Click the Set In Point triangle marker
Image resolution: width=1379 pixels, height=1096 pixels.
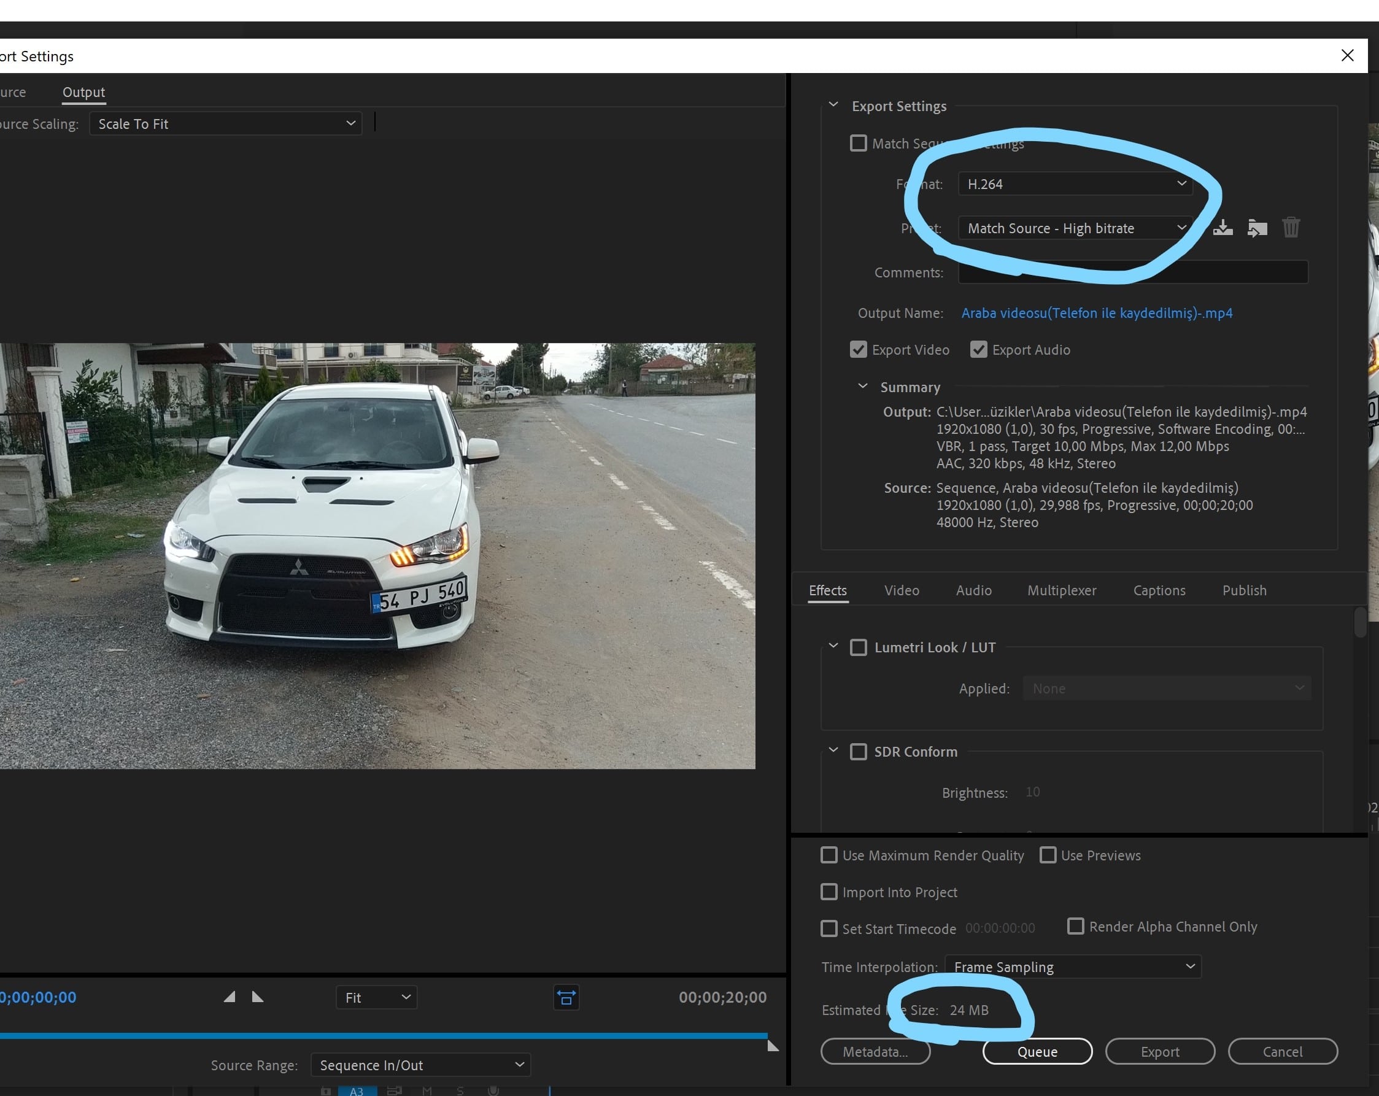tap(230, 997)
